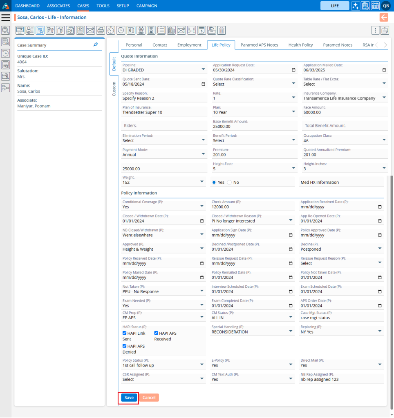The width and height of the screenshot is (394, 418).
Task: Open the TOOLS menu
Action: (x=103, y=6)
